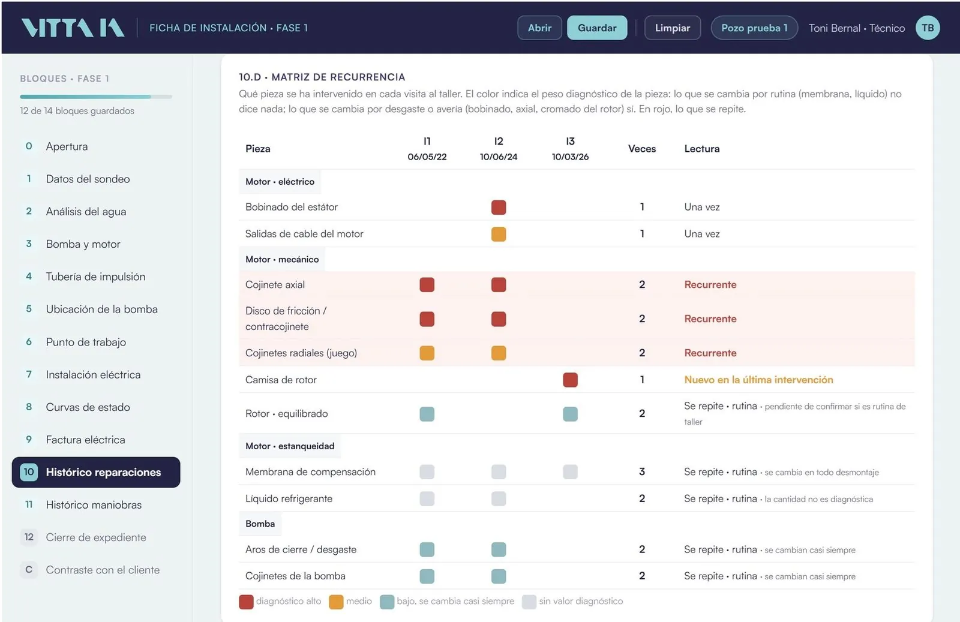Viewport: 960px width, 622px height.
Task: Click orange I2 marker for Salidas de cable
Action: click(x=499, y=234)
